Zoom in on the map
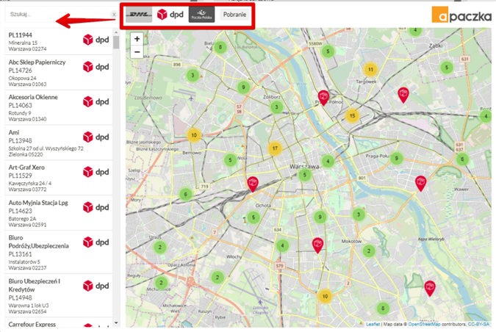496x332 pixels. coord(137,39)
